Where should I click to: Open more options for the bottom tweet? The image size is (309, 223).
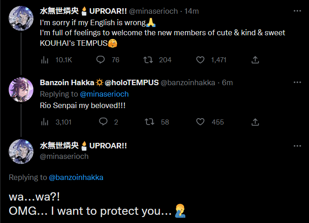click(x=297, y=146)
